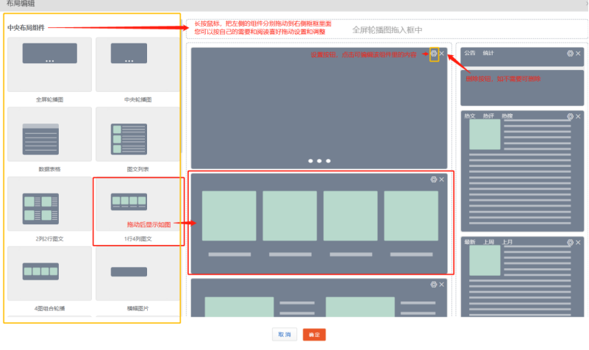Switch to the 统计 tab
This screenshot has width=589, height=350.
(x=488, y=54)
